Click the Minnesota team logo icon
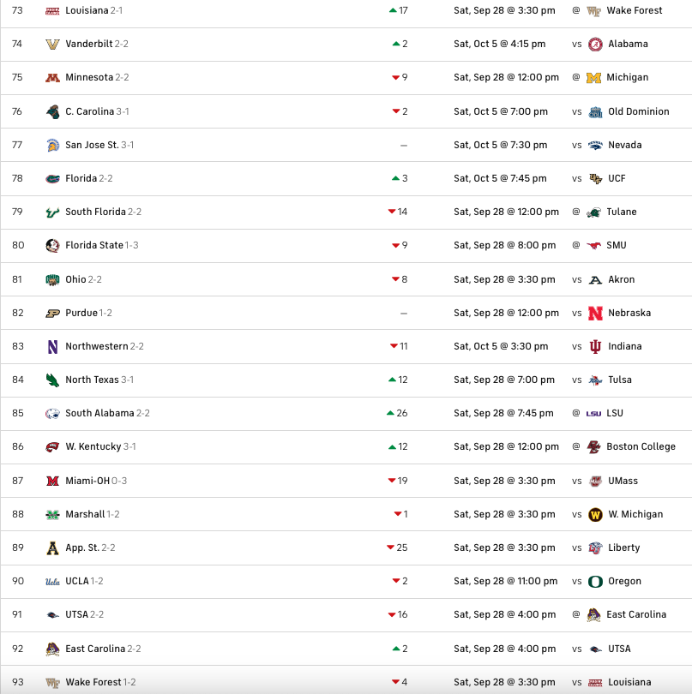This screenshot has height=694, width=692. pyautogui.click(x=52, y=78)
